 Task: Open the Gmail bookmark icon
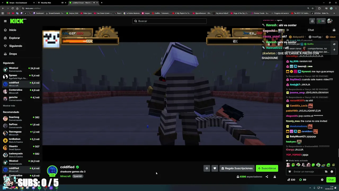coord(9,13)
